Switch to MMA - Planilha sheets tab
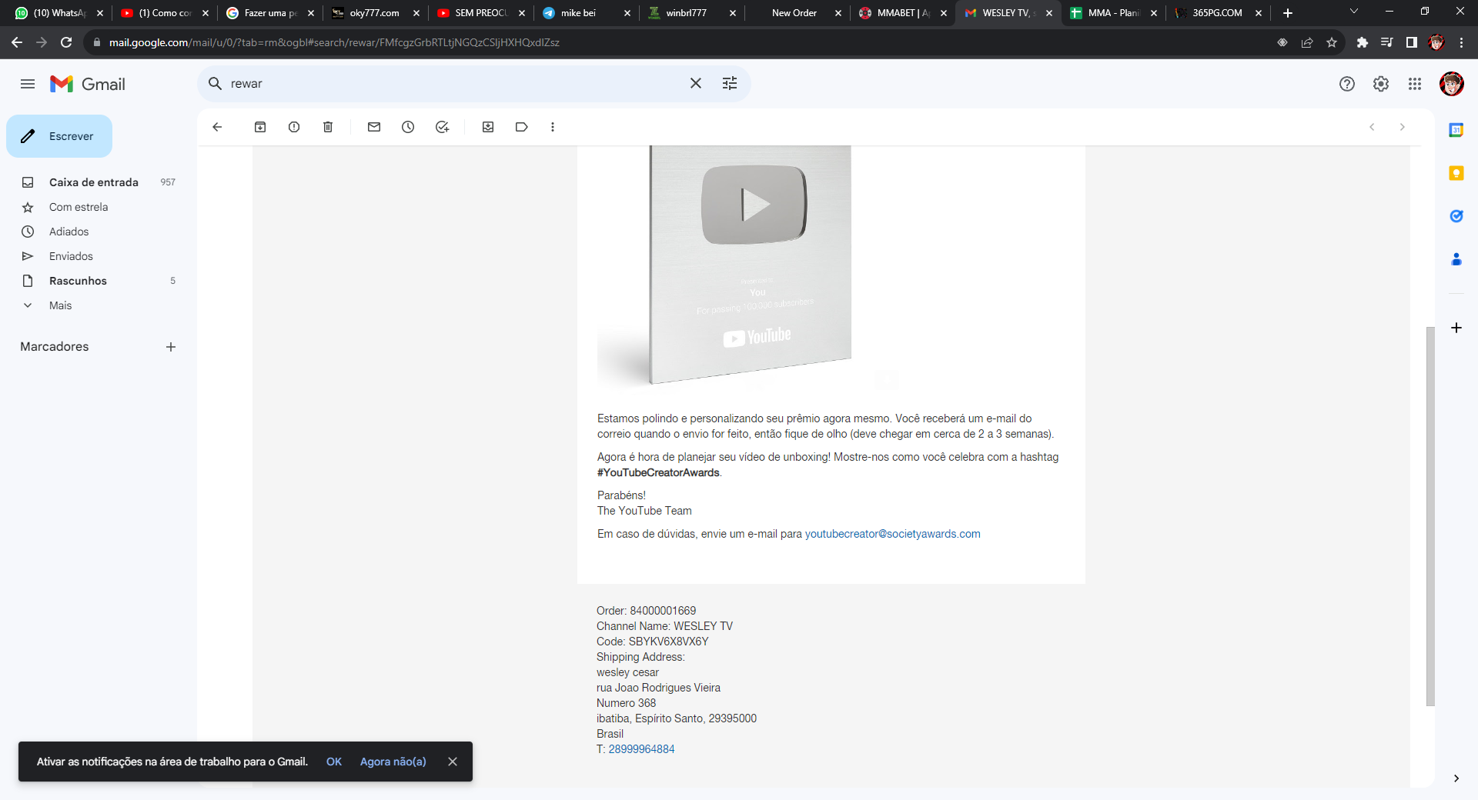Viewport: 1478px width, 800px height. point(1113,13)
